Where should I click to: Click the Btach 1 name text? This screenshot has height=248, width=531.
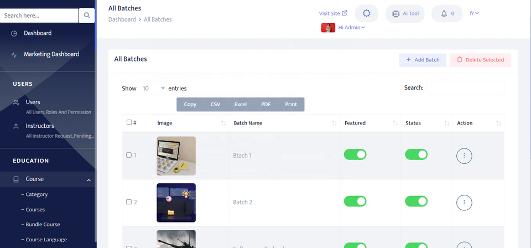click(x=242, y=156)
